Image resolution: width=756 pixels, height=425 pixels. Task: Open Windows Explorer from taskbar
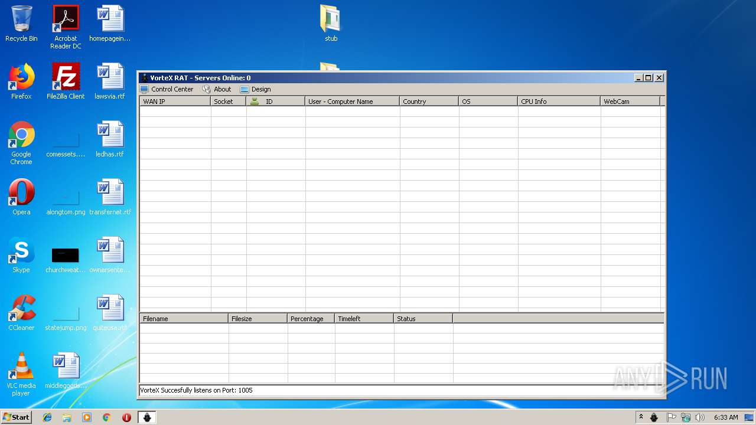(x=67, y=417)
